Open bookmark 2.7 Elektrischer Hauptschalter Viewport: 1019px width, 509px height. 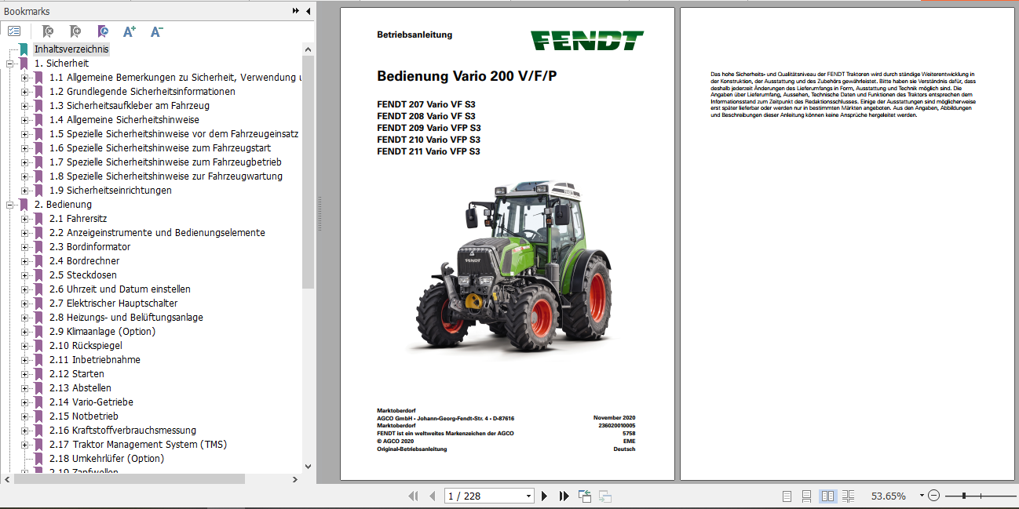(x=113, y=304)
